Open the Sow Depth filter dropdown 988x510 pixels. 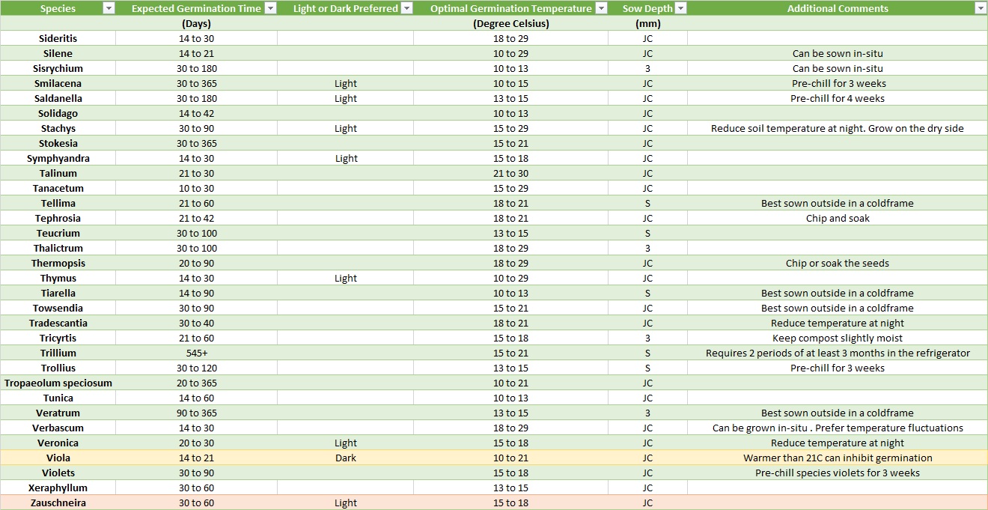click(x=680, y=8)
